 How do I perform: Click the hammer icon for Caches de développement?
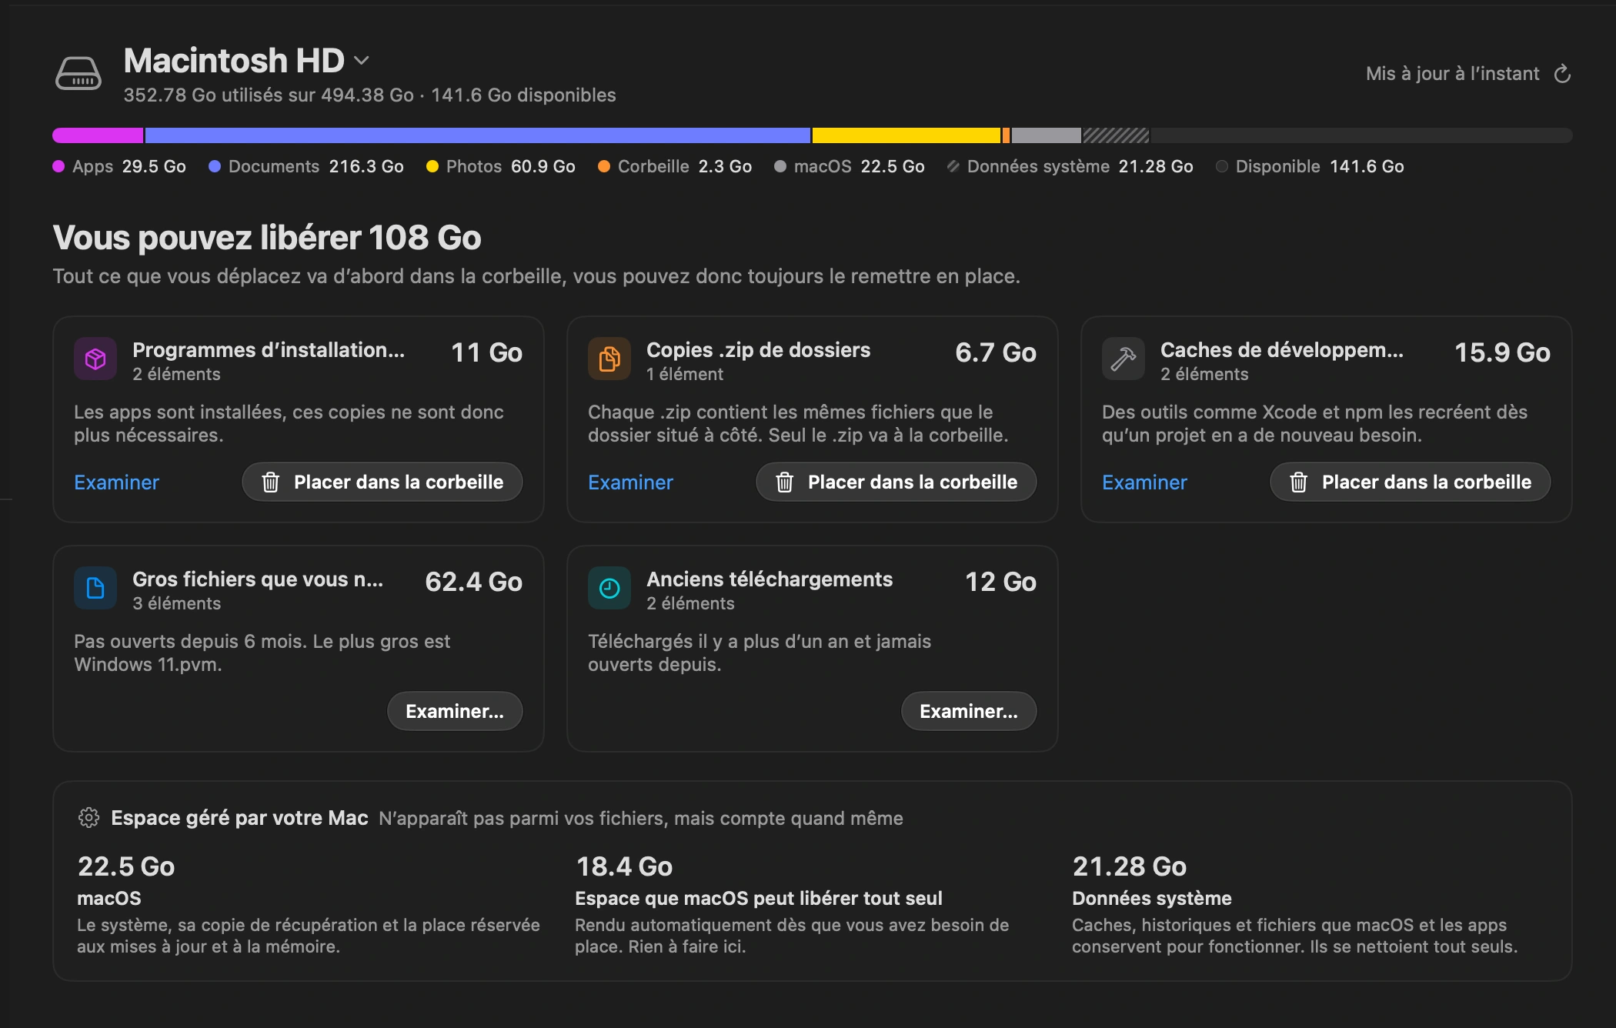click(x=1124, y=359)
